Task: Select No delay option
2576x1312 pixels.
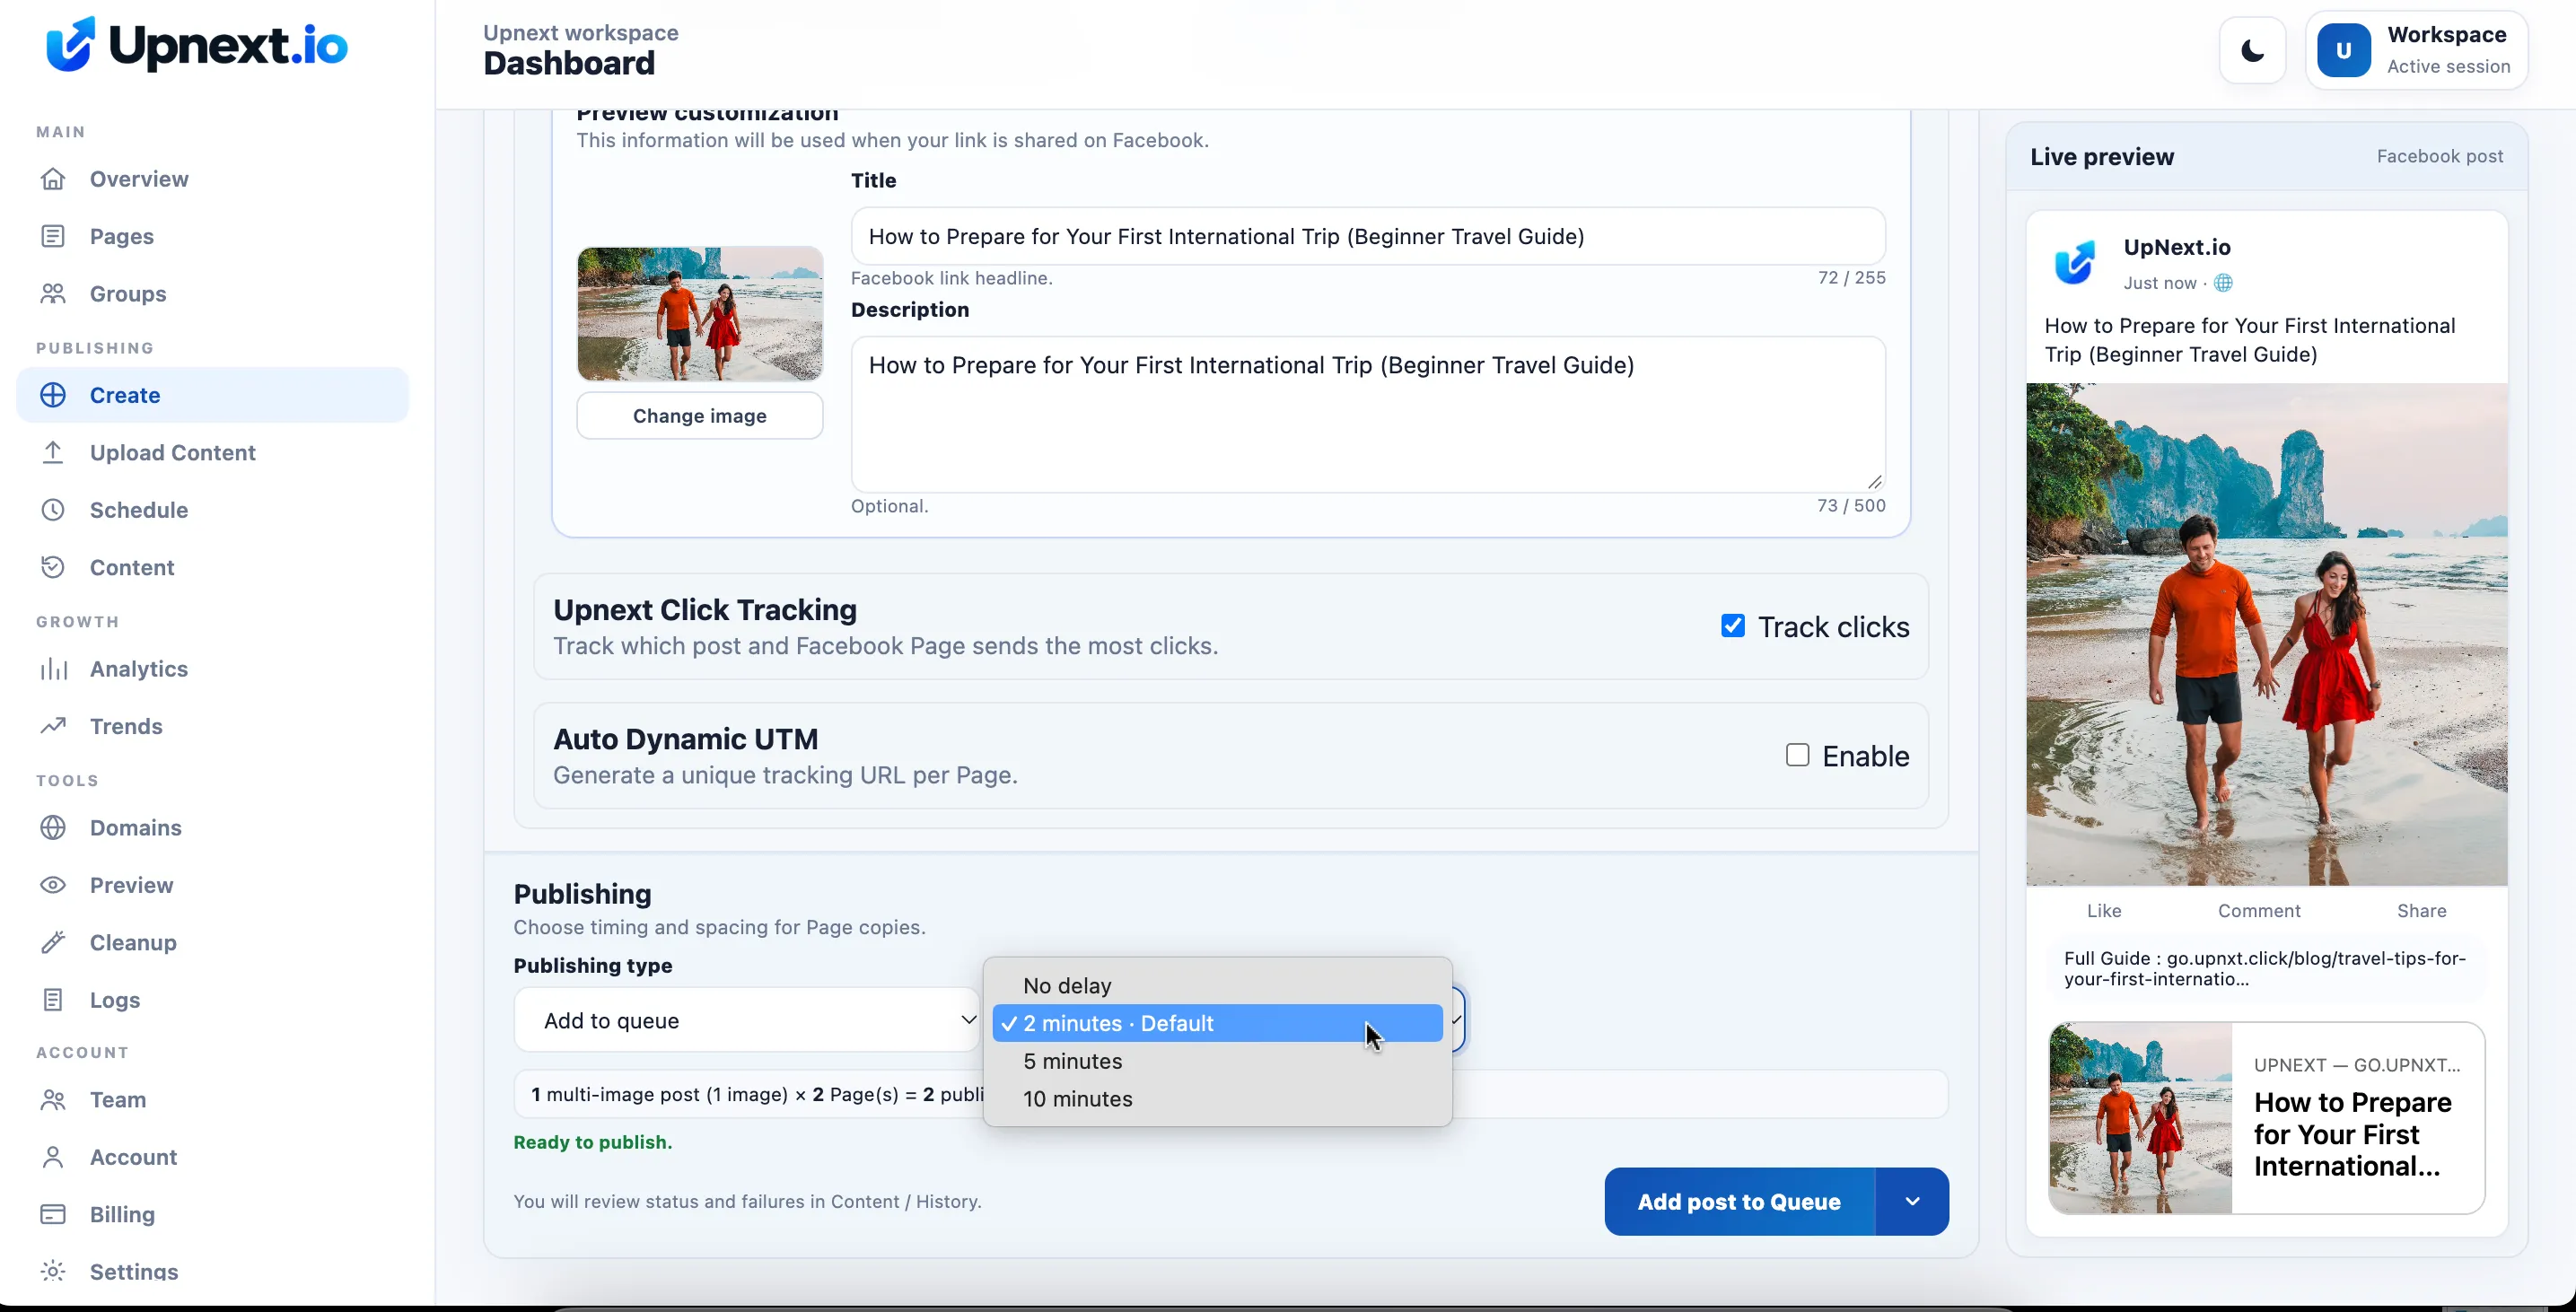Action: coord(1217,986)
